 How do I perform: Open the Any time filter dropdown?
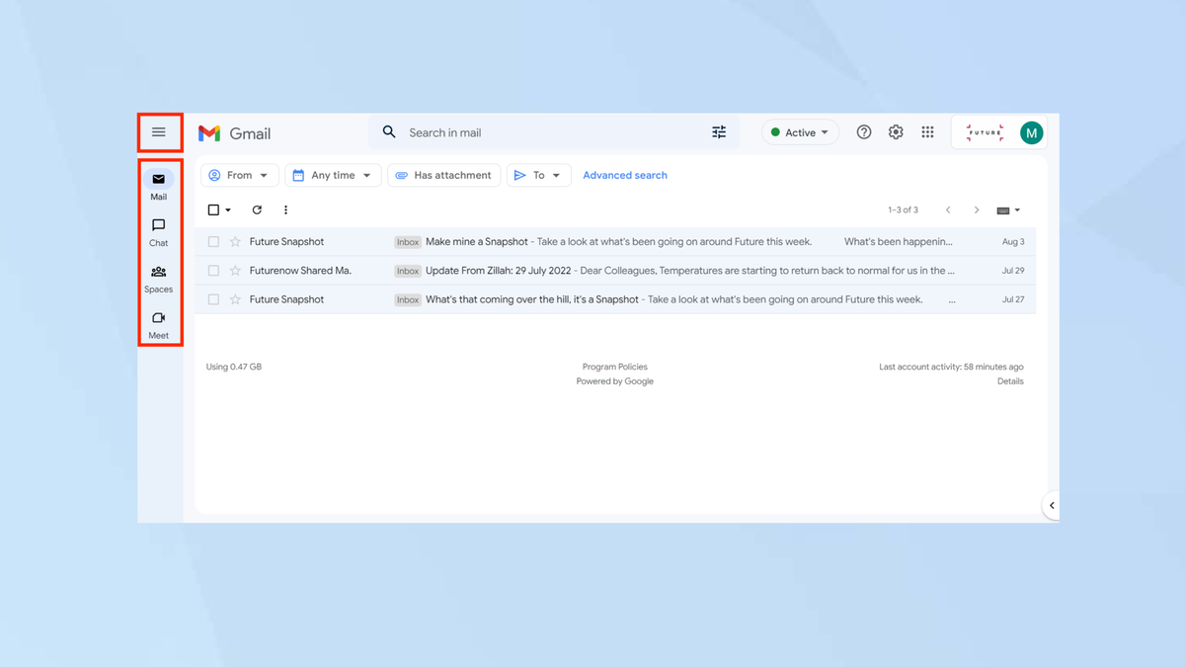pos(333,175)
